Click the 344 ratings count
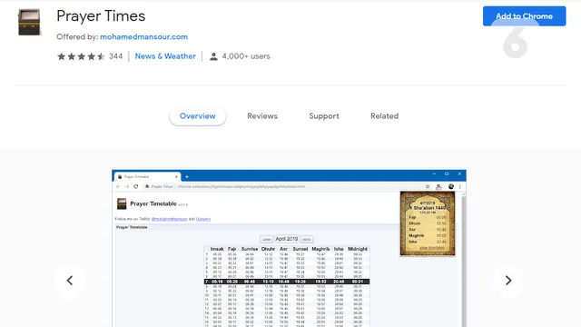Image resolution: width=581 pixels, height=327 pixels. (x=115, y=56)
